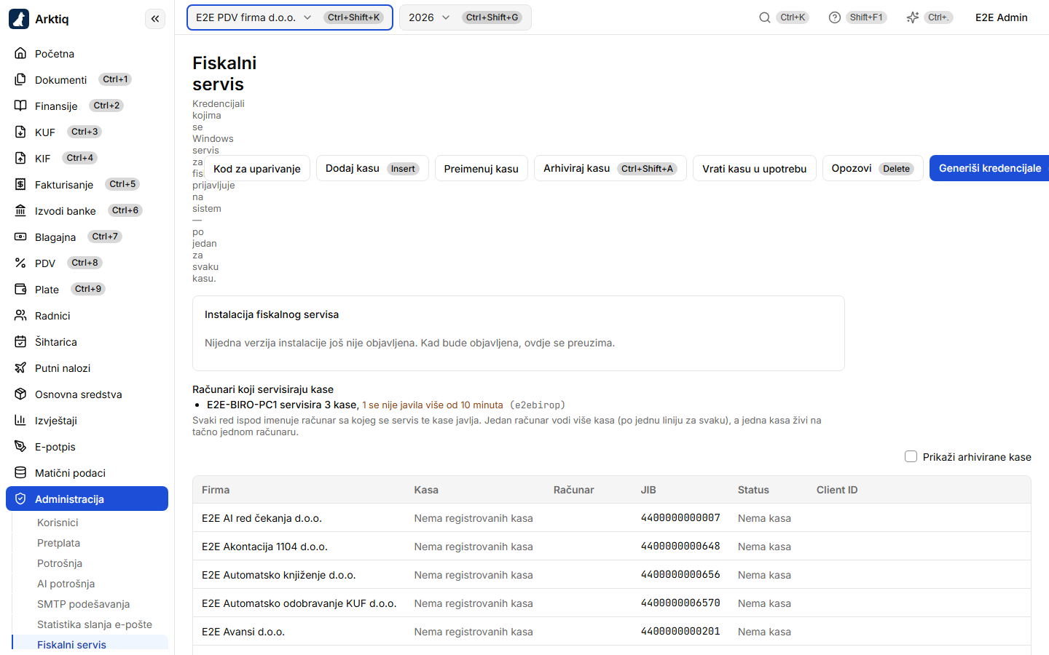Select Statistika slanja e-pošte item
Image resolution: width=1049 pixels, height=655 pixels.
95,624
